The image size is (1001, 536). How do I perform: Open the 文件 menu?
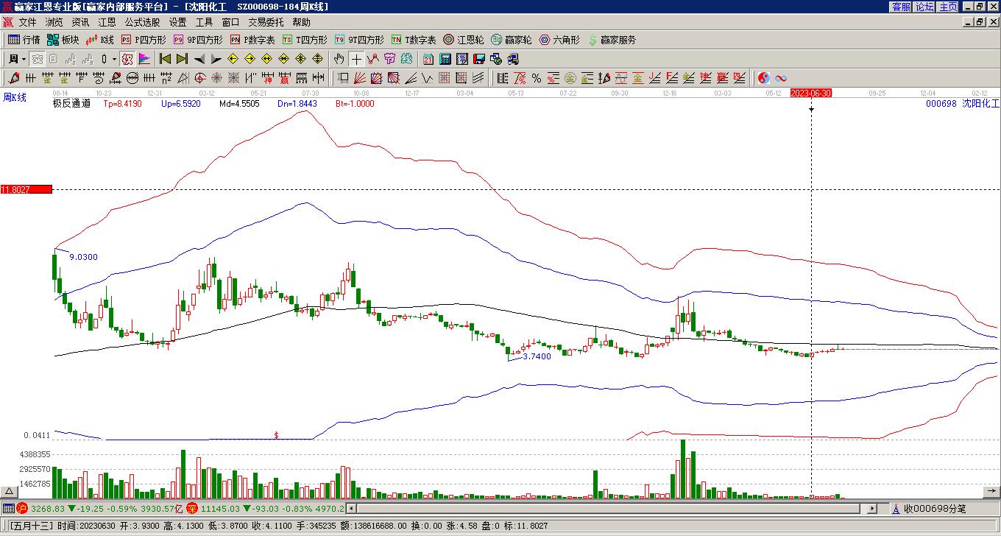[27, 23]
